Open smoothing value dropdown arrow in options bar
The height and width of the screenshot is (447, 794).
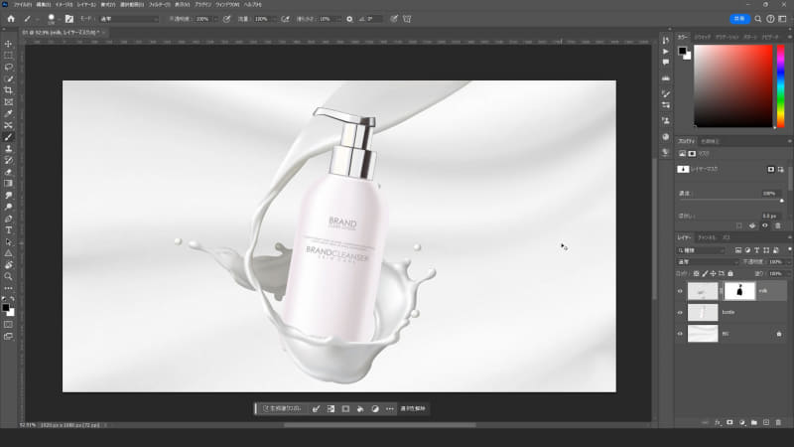pos(337,19)
